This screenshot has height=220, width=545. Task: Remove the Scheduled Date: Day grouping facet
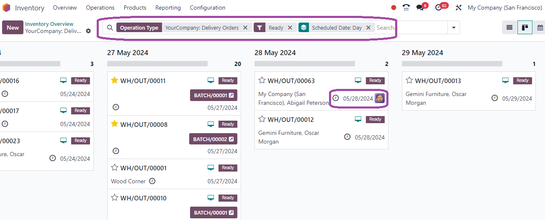(x=368, y=28)
